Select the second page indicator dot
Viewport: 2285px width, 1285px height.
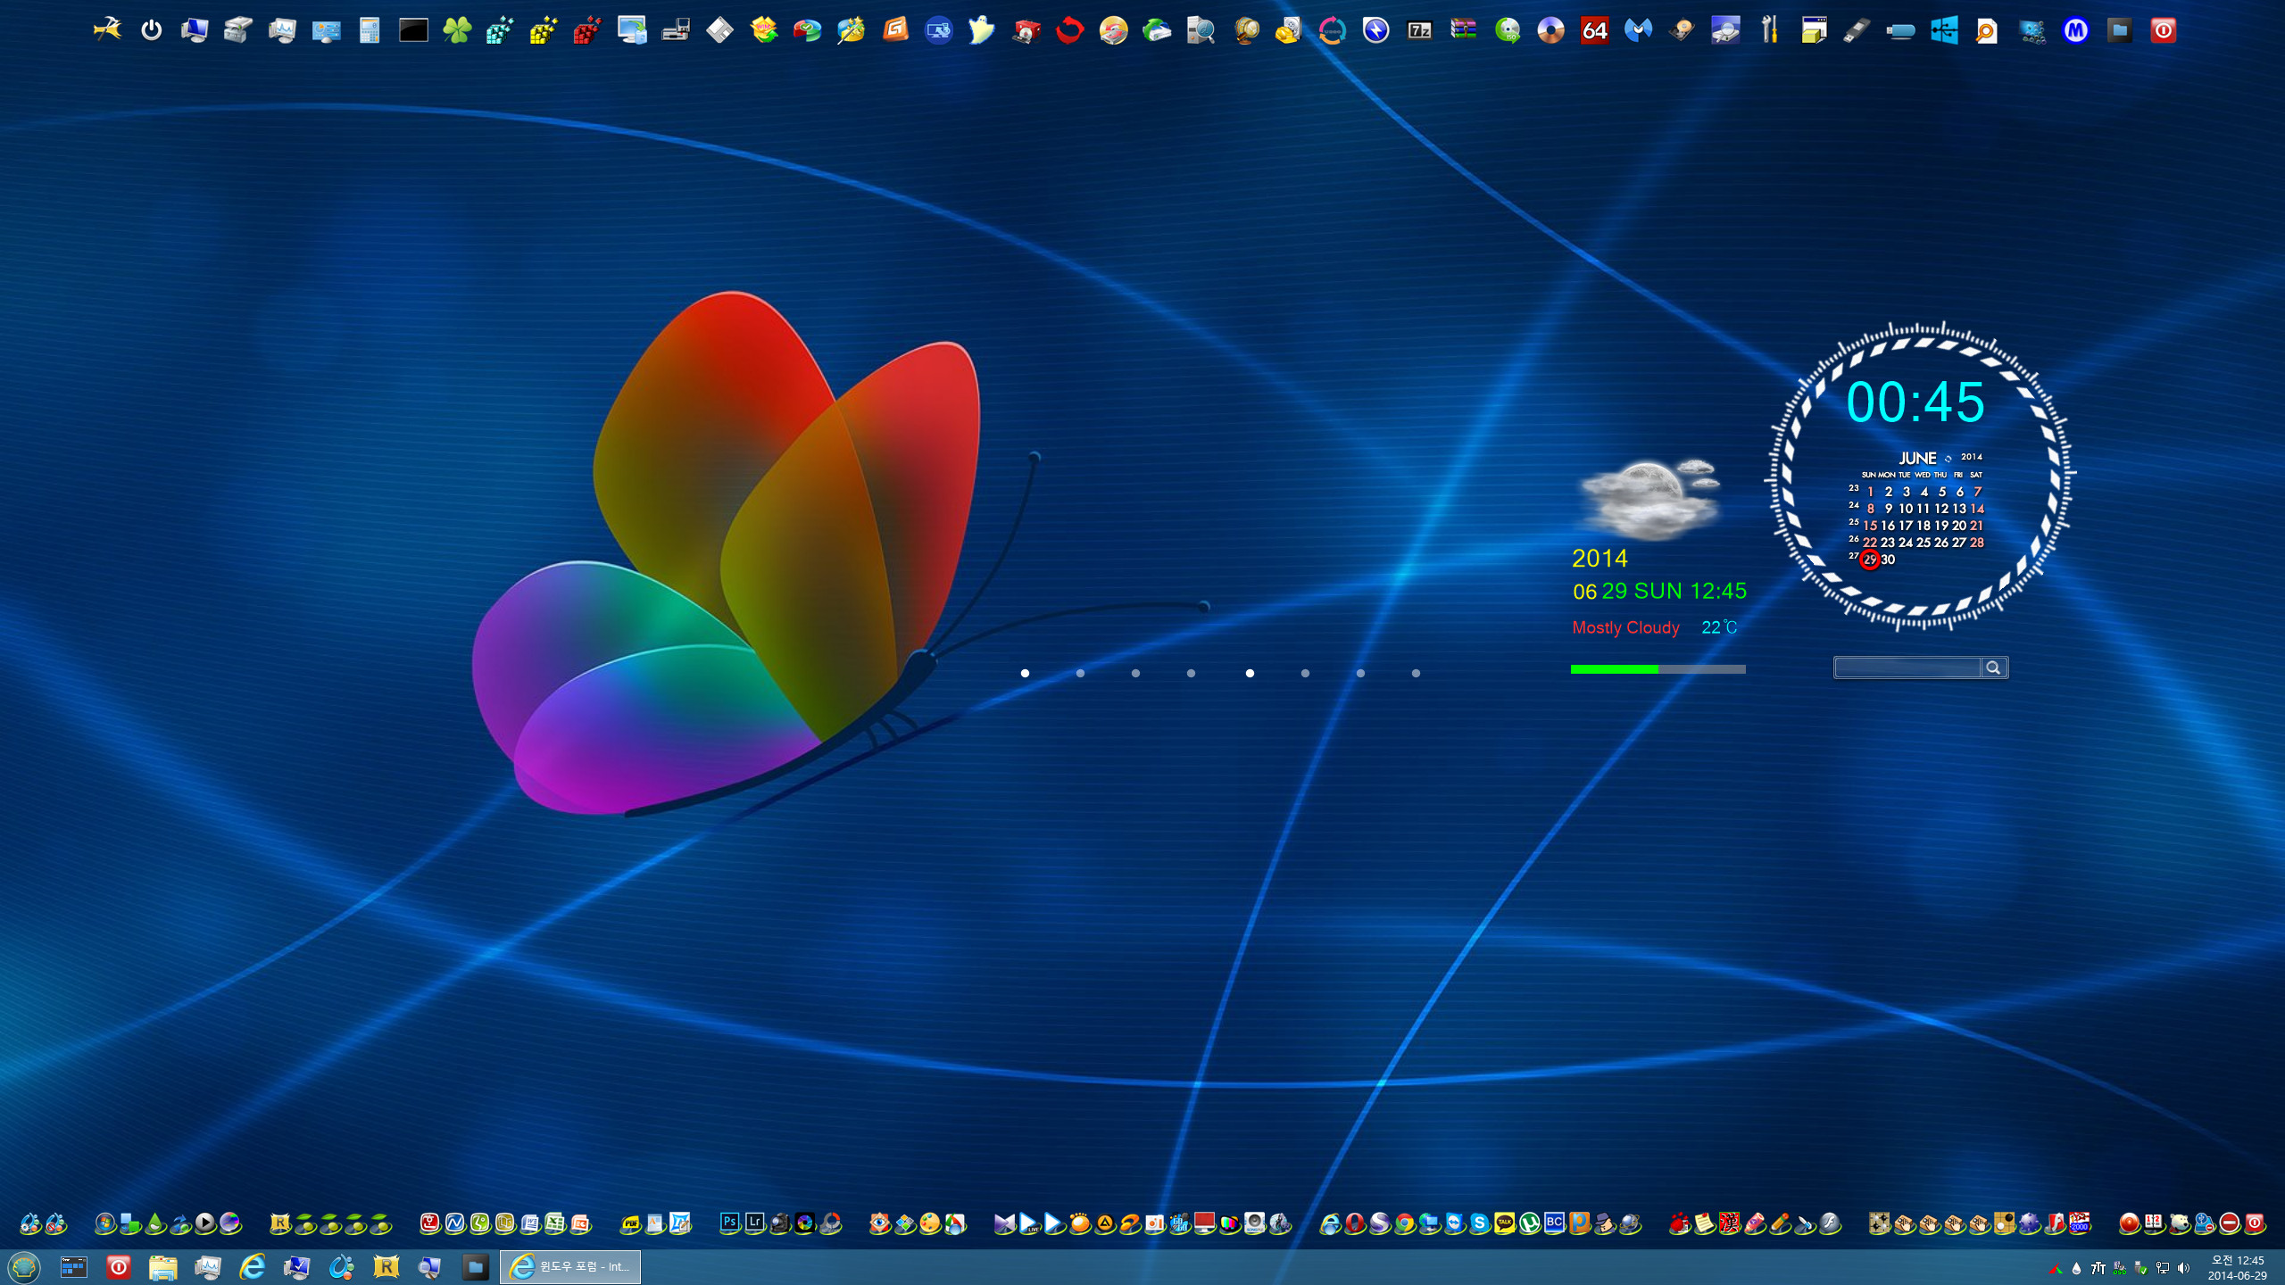1080,673
